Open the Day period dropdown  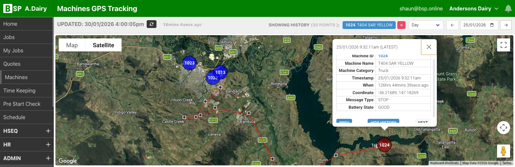click(426, 25)
